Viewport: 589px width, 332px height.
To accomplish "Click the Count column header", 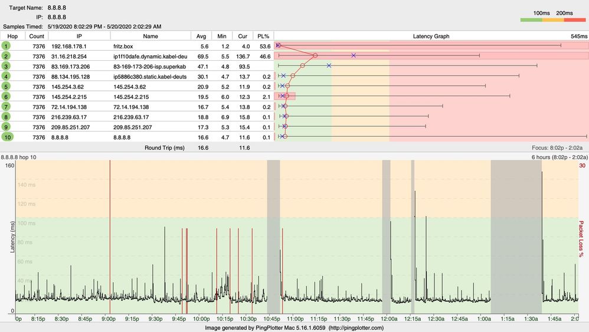I will (37, 36).
